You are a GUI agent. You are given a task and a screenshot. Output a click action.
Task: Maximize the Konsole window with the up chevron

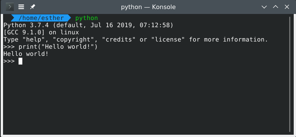[276, 7]
